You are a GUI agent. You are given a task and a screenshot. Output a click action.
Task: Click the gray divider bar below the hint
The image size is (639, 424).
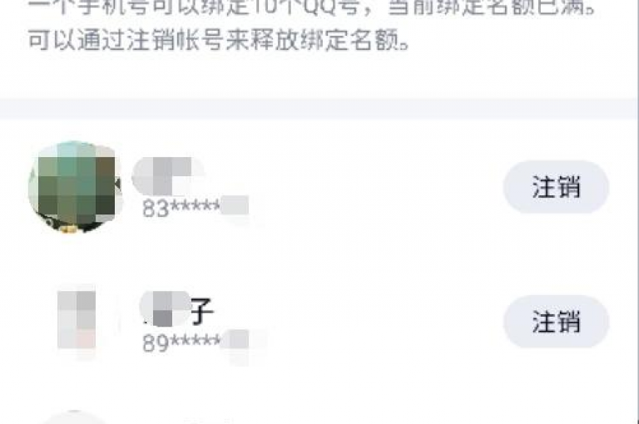tap(319, 108)
